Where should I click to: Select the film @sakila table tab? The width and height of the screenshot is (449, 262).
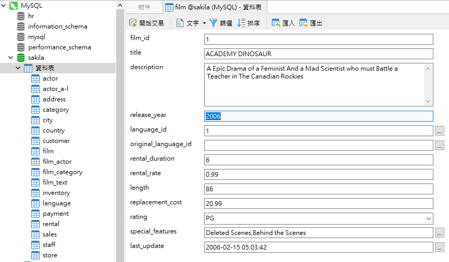[215, 7]
